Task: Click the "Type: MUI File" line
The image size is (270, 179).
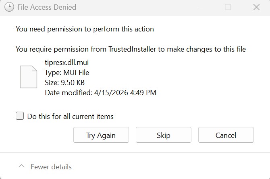Action: [67, 73]
